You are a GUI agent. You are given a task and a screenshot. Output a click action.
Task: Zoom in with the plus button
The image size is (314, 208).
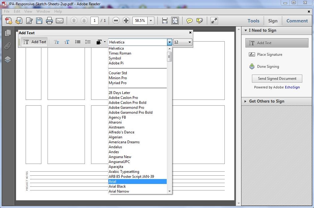(x=126, y=20)
